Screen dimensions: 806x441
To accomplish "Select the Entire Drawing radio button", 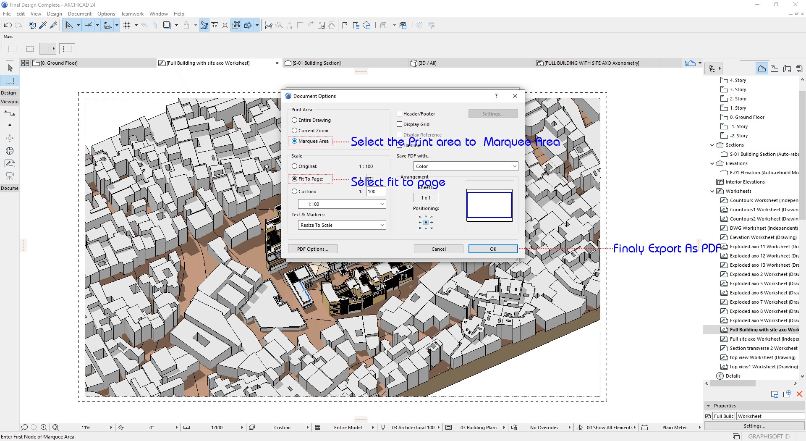I will pyautogui.click(x=295, y=120).
